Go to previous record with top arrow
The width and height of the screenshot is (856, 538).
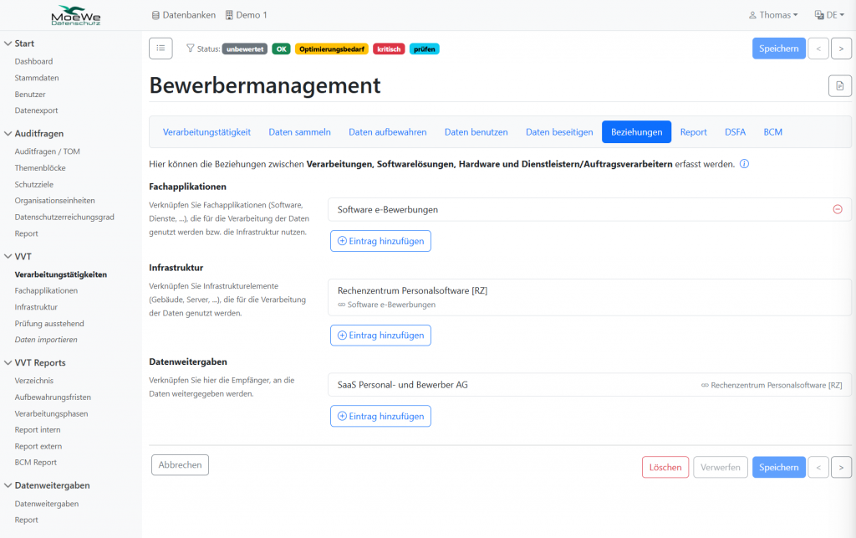click(x=818, y=49)
